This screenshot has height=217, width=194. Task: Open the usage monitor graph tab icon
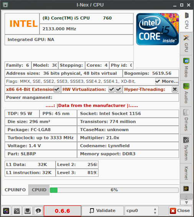[x=186, y=189]
